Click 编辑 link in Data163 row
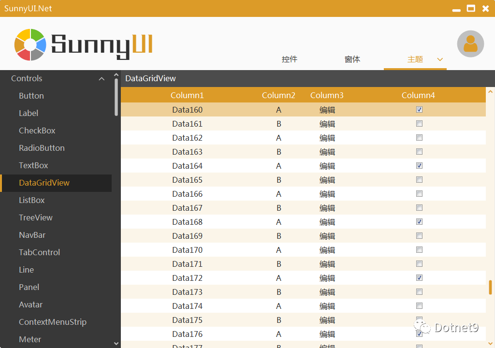 [x=327, y=152]
